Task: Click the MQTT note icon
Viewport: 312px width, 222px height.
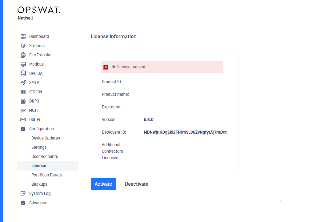Action: point(23,111)
